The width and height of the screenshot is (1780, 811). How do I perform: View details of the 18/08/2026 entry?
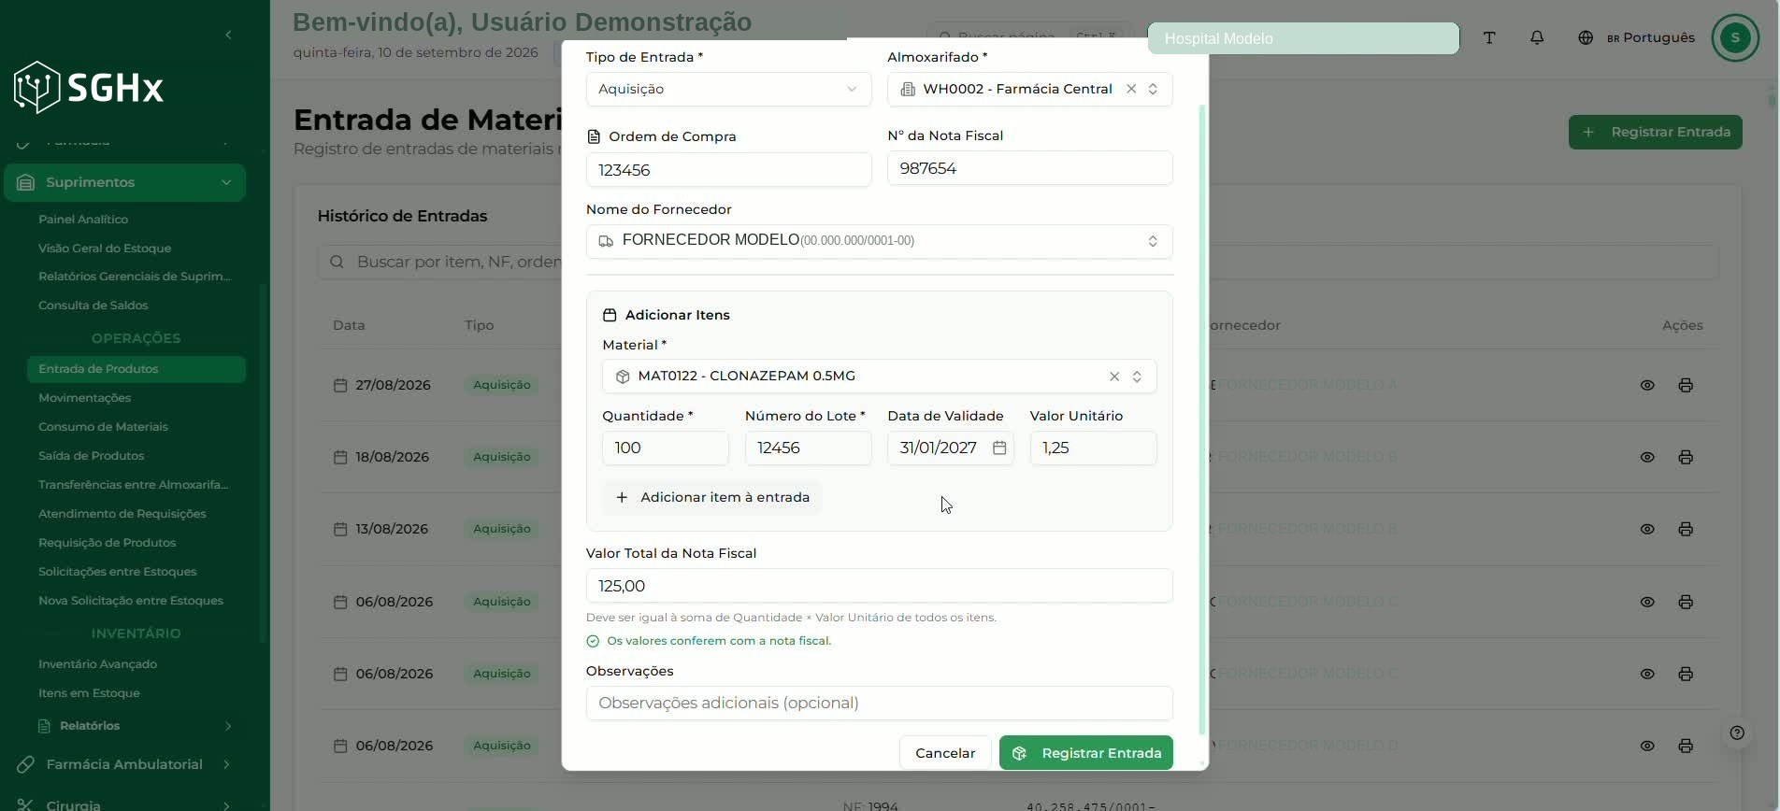(x=1647, y=457)
